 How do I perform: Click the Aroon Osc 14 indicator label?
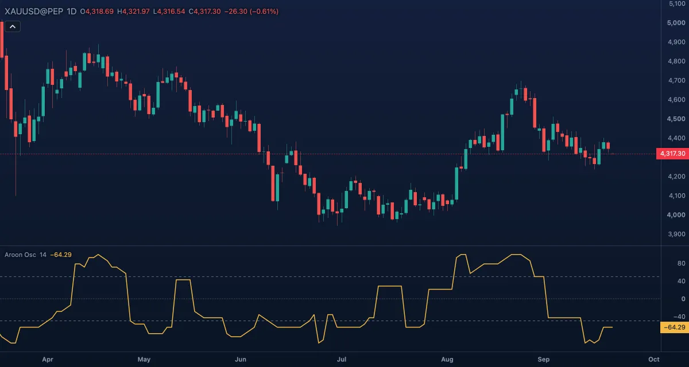(x=25, y=255)
